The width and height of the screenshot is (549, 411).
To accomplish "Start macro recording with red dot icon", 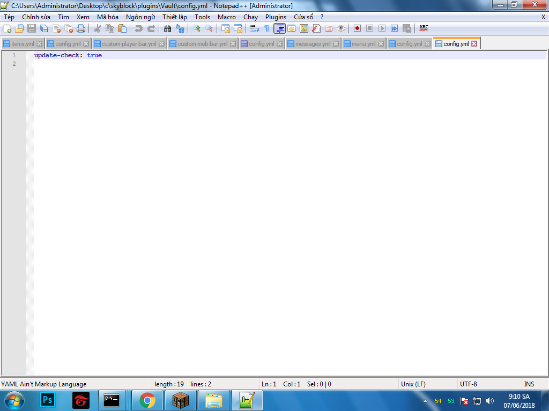I will coord(357,28).
